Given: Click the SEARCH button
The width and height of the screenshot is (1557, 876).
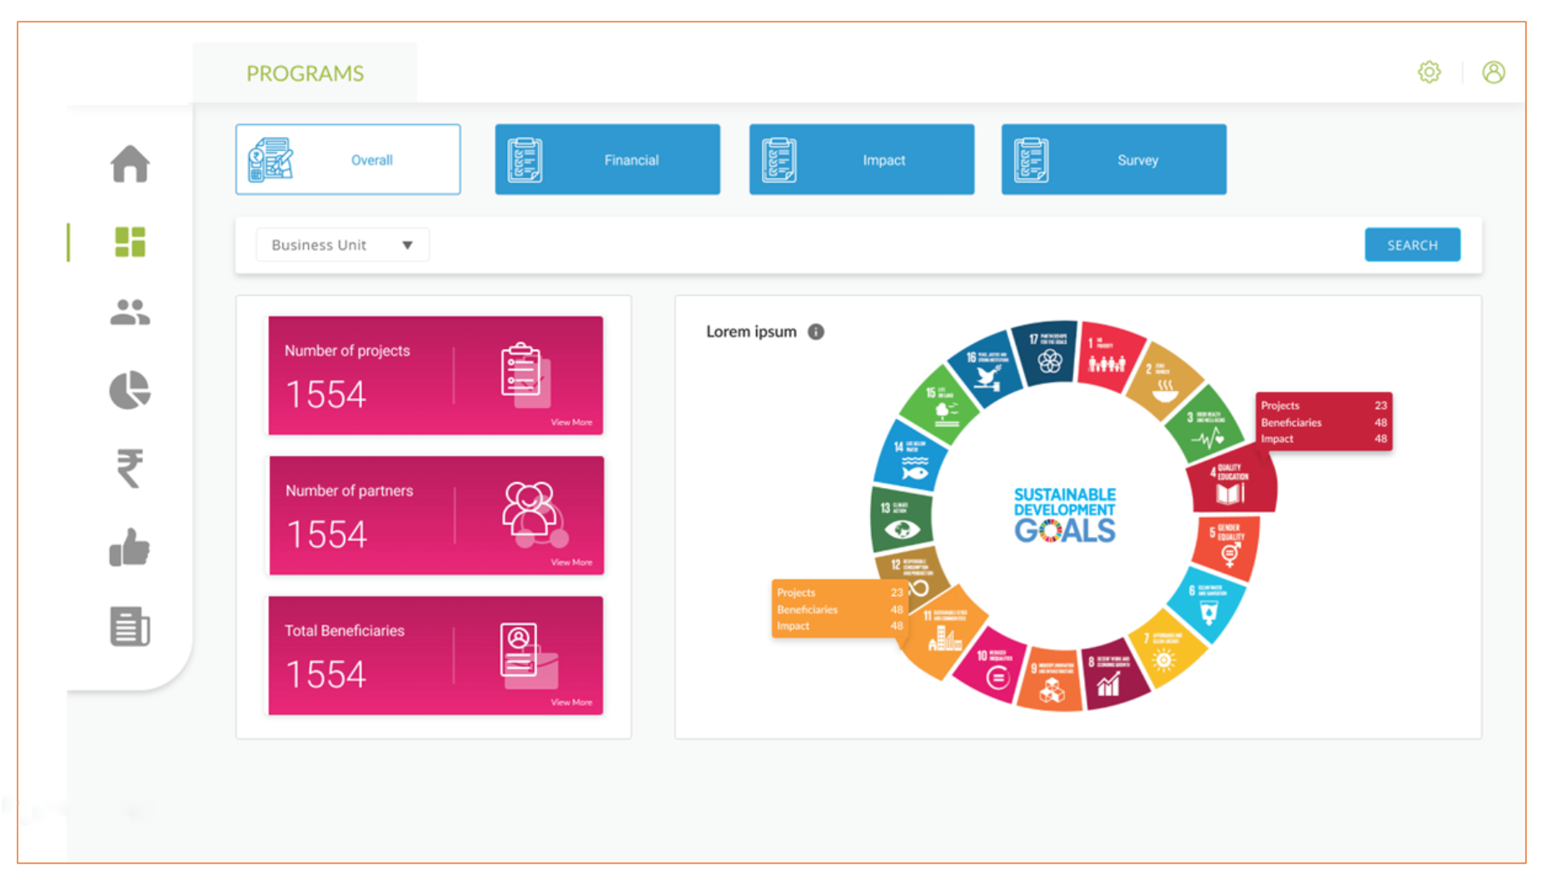Looking at the screenshot, I should point(1412,245).
